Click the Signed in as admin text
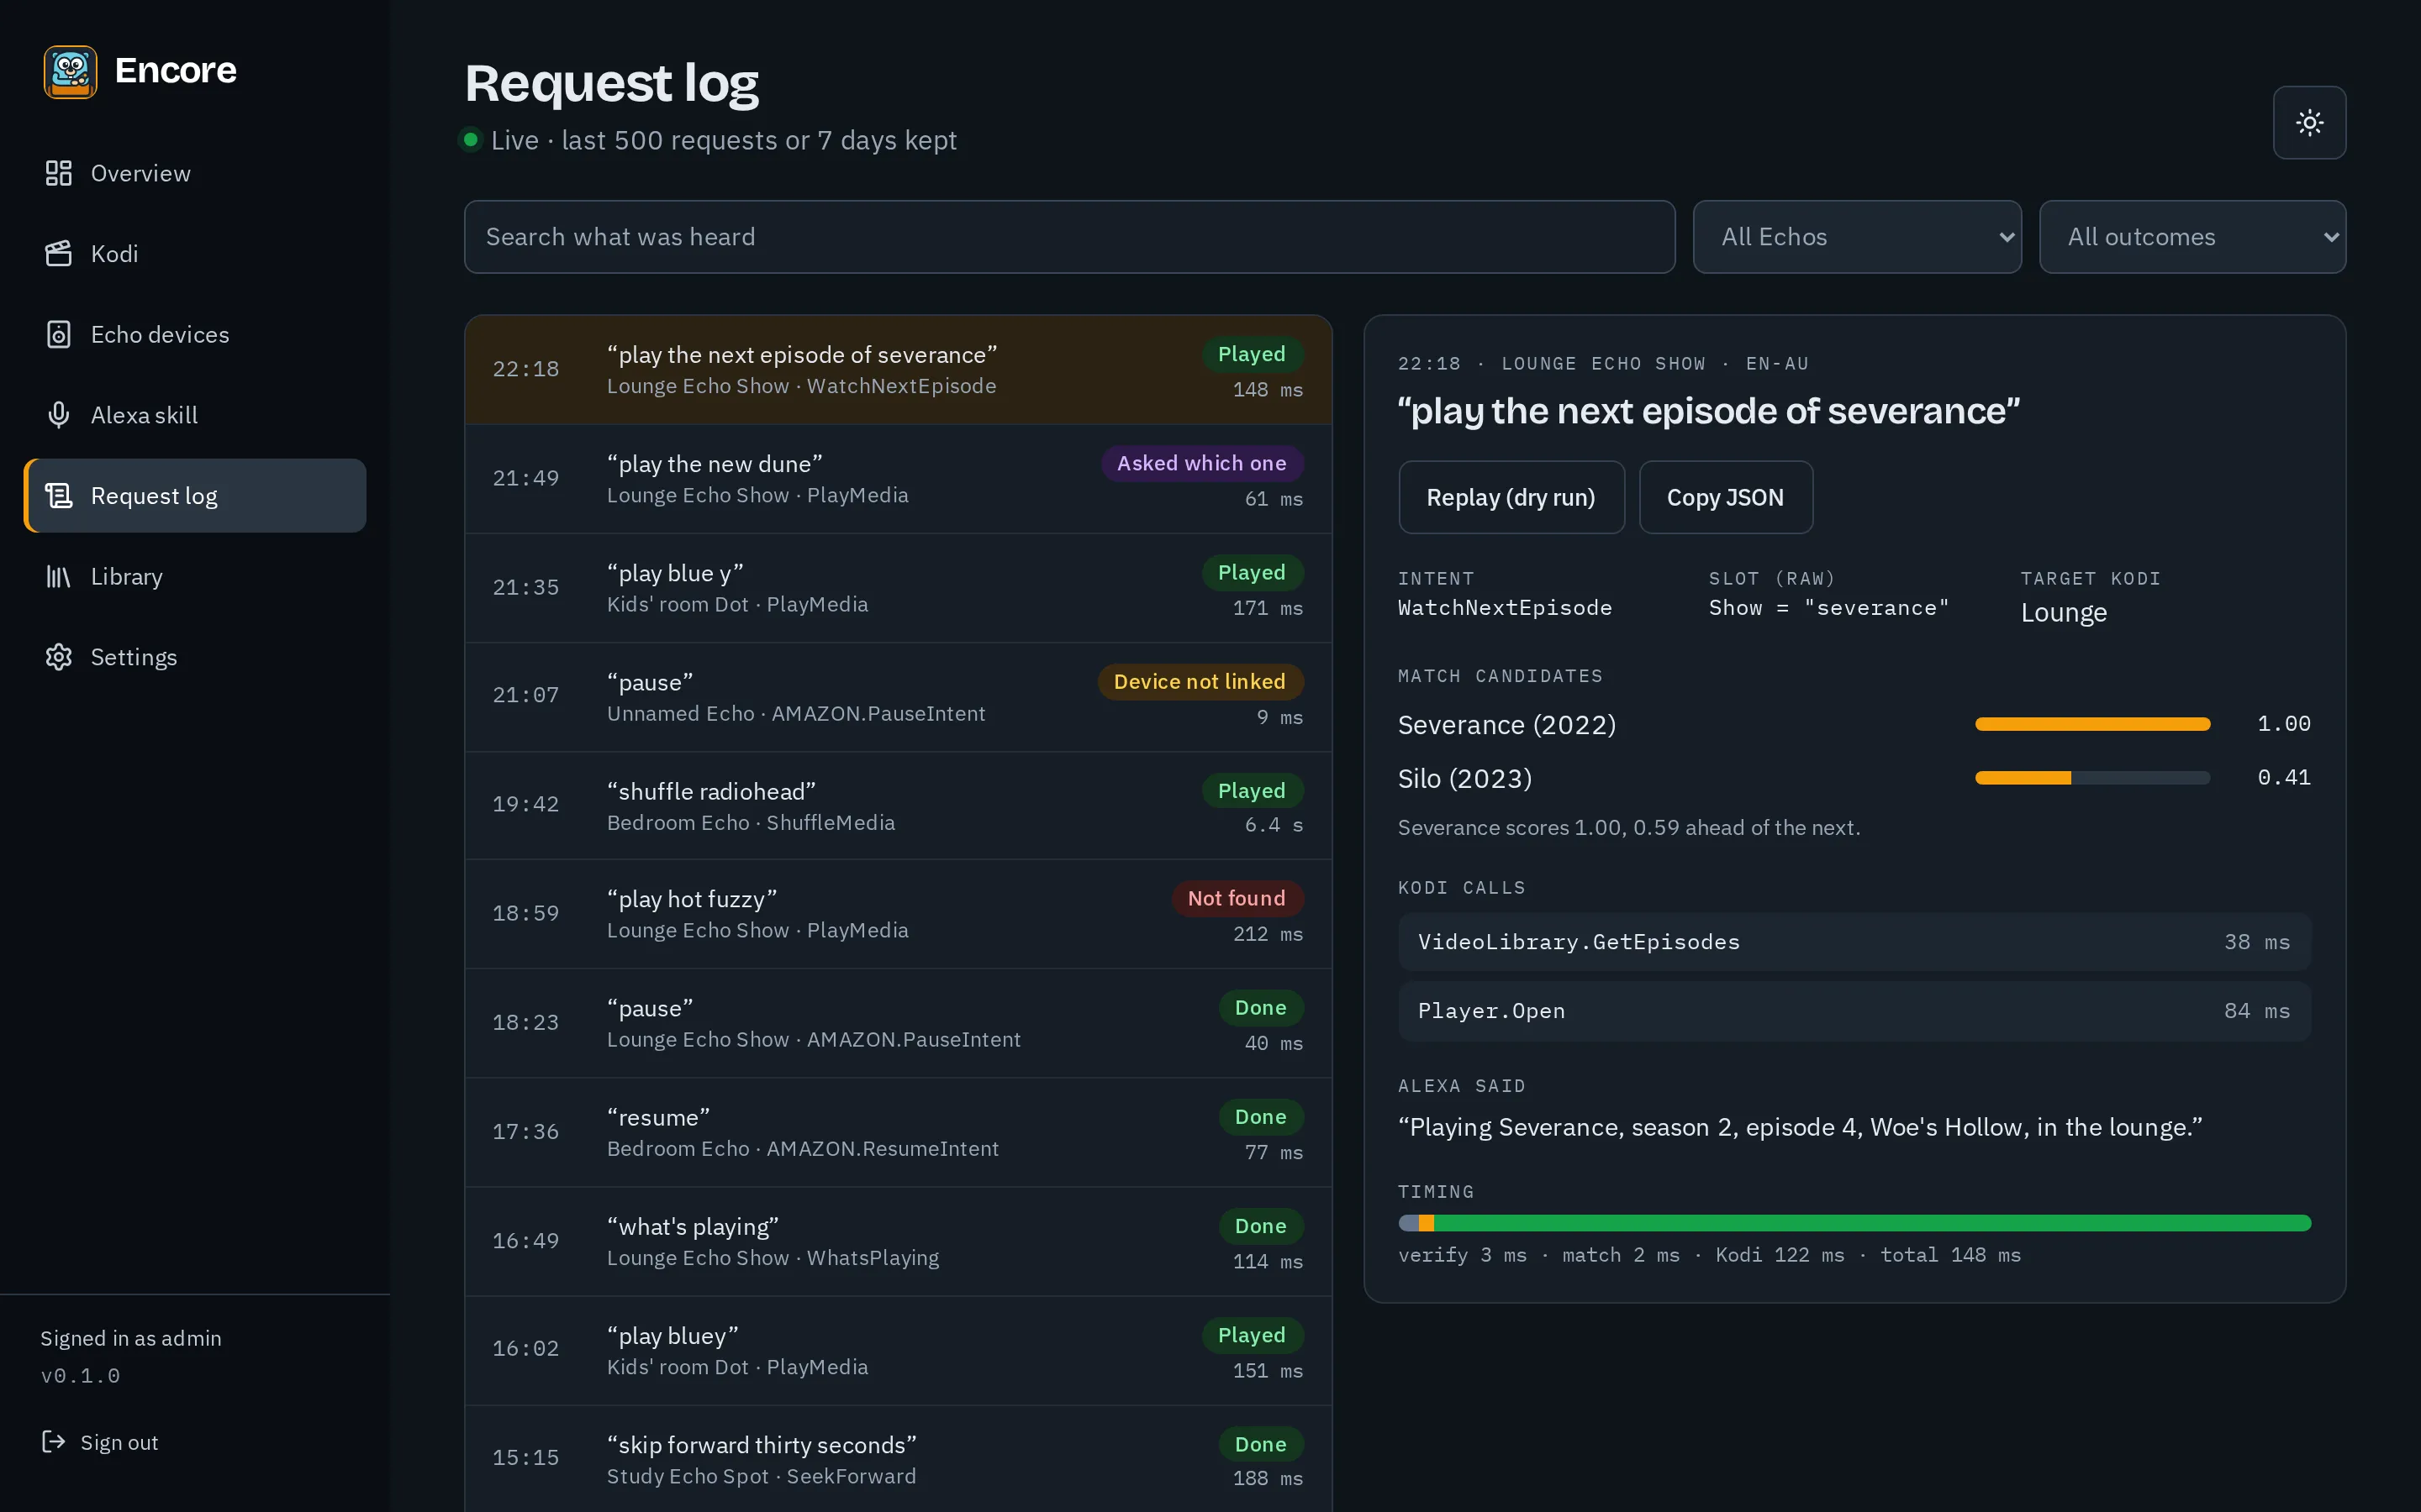Image resolution: width=2421 pixels, height=1512 pixels. (131, 1338)
